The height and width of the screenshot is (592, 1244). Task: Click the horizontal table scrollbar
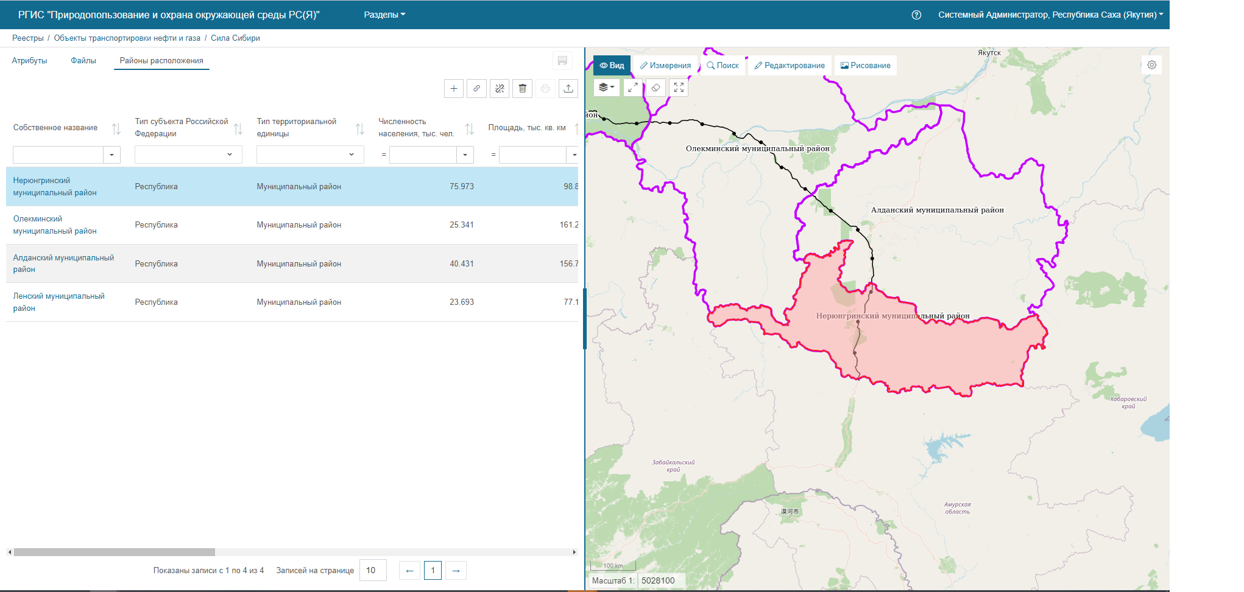click(115, 552)
